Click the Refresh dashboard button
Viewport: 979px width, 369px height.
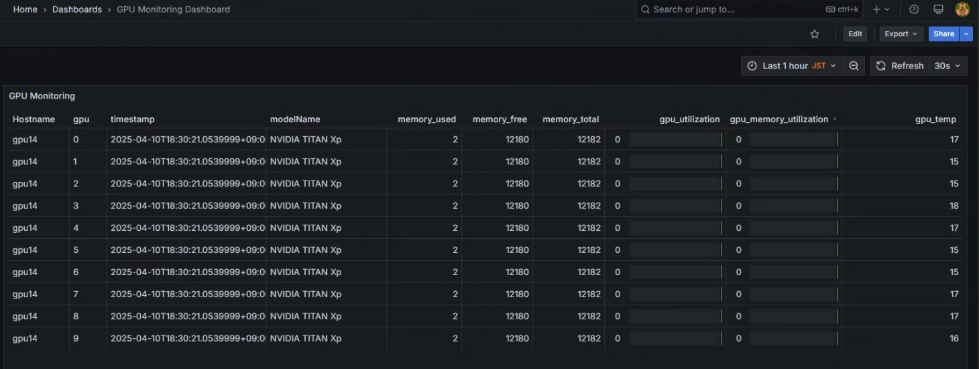[x=900, y=66]
